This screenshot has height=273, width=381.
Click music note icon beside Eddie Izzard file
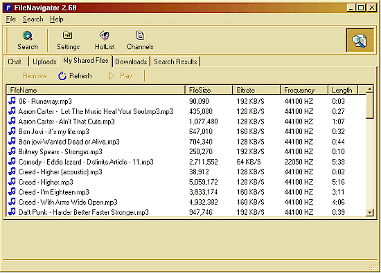pyautogui.click(x=12, y=162)
